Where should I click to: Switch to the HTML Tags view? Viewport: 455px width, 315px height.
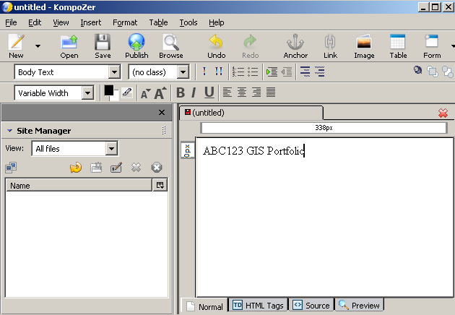point(258,306)
